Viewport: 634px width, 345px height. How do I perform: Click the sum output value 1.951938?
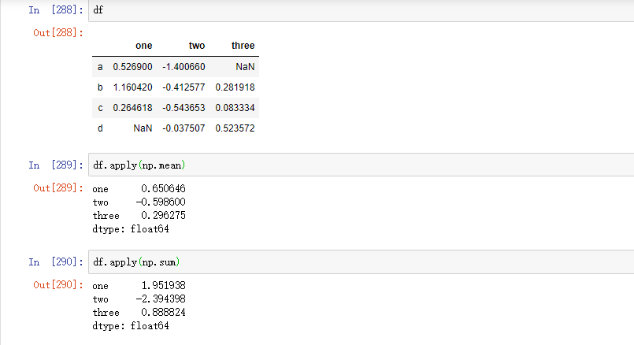(163, 286)
